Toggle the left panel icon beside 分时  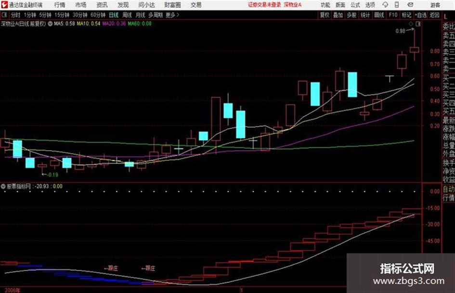(4, 15)
